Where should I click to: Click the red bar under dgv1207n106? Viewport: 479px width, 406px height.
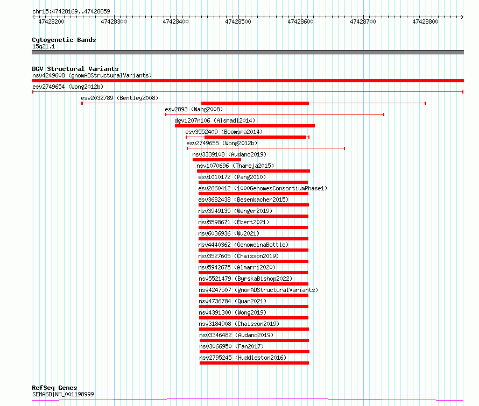[x=245, y=126]
